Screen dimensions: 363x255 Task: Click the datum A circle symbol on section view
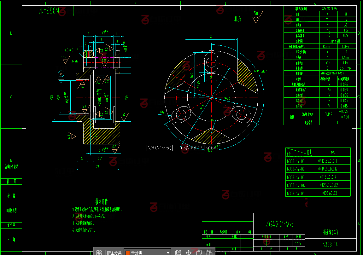coord(61,74)
